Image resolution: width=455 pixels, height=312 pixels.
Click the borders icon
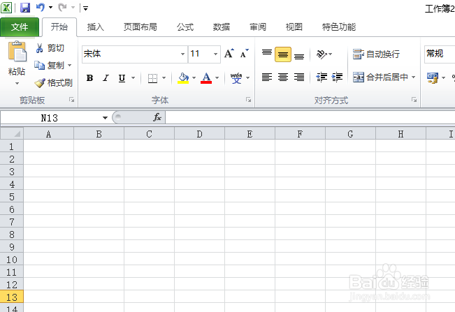[x=152, y=78]
